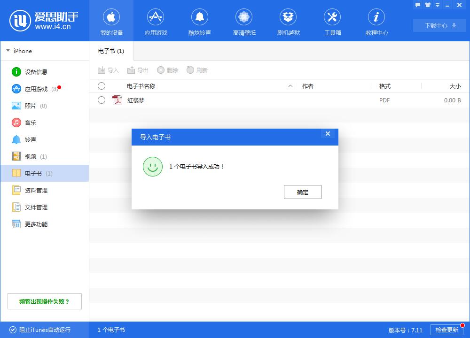Open the 下载中心 dropdown
The width and height of the screenshot is (470, 338).
coord(439,25)
